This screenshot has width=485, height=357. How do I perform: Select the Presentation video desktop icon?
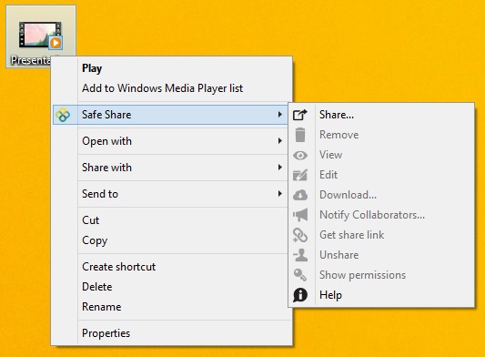(41, 36)
